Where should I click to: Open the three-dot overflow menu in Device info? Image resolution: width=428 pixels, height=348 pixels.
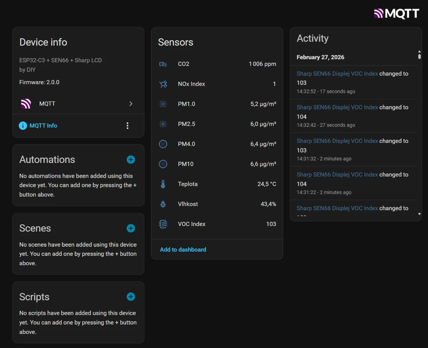tap(128, 125)
